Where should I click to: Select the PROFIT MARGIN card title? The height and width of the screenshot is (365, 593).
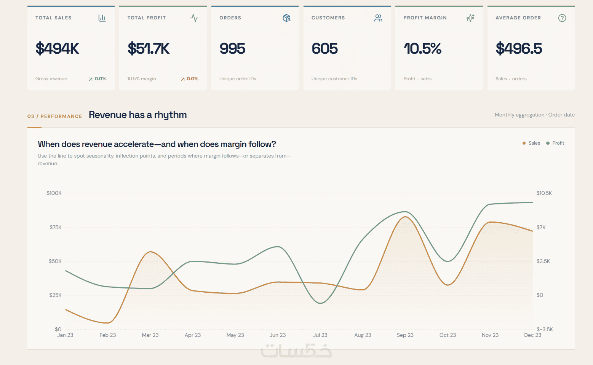point(425,18)
